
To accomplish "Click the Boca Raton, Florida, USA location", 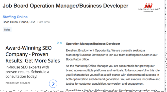I will coord(19,22).
